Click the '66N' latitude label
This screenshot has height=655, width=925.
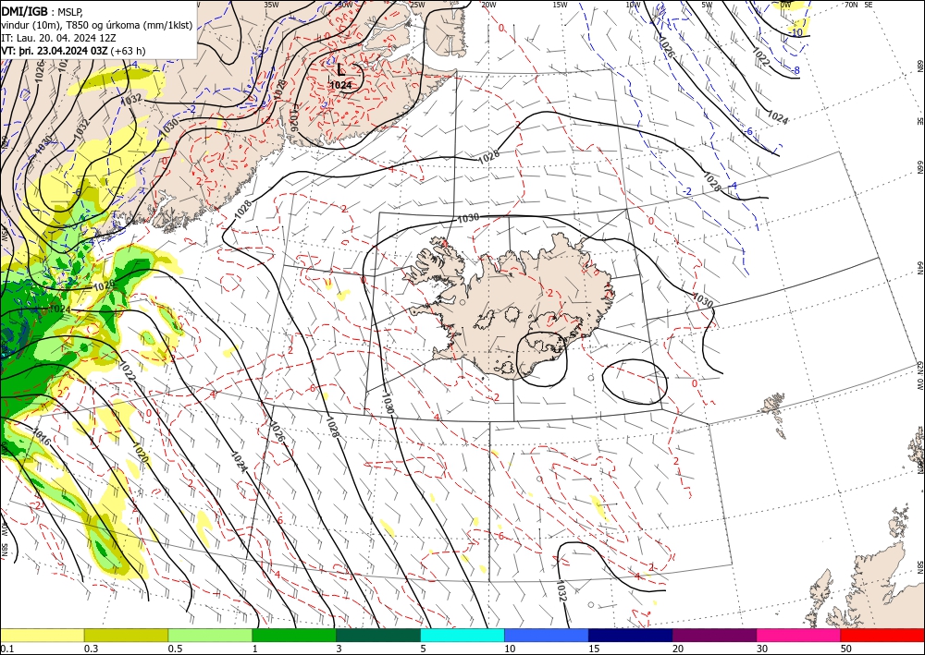pyautogui.click(x=919, y=167)
